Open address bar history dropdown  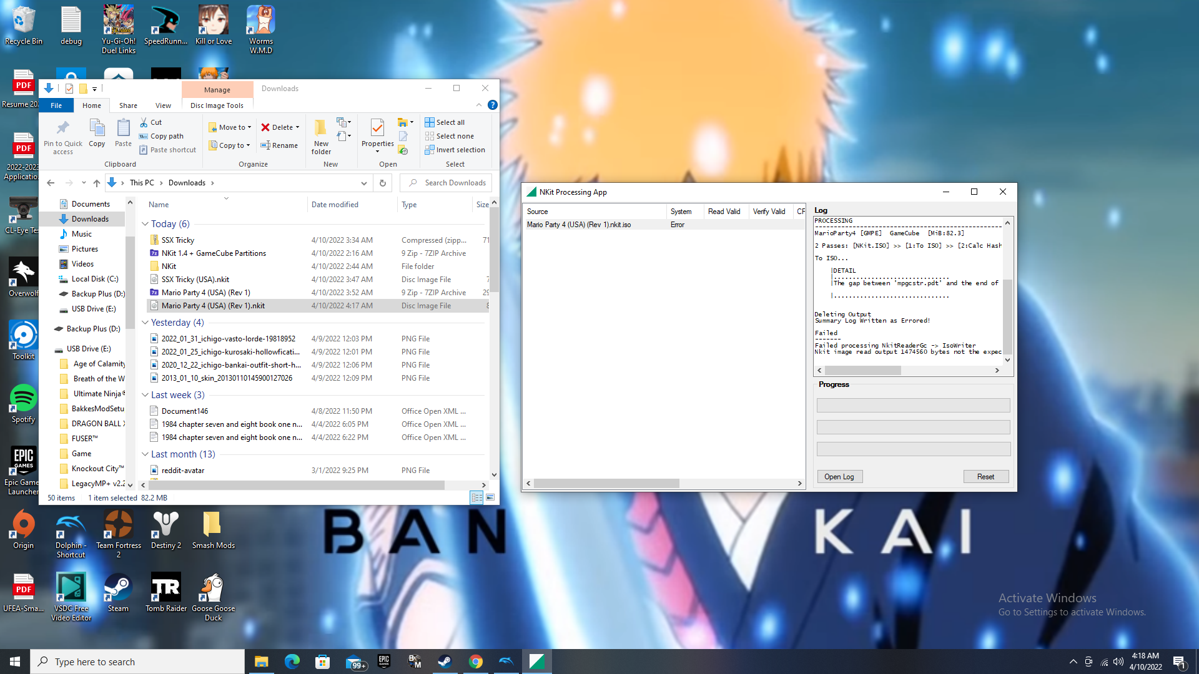363,183
